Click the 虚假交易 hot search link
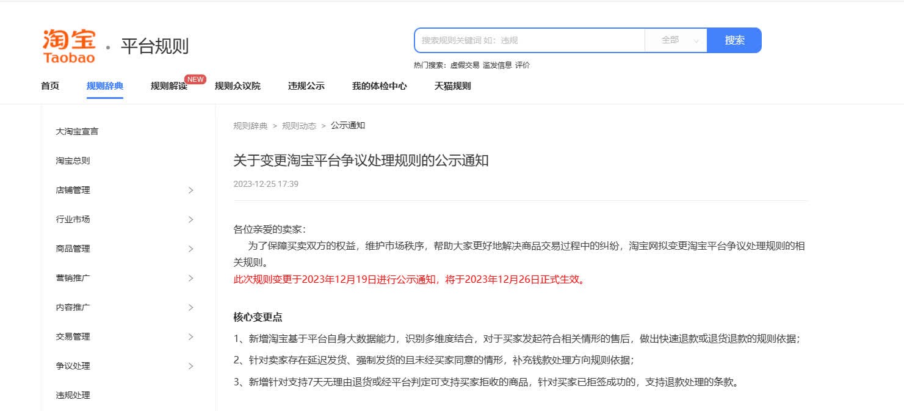Screen dimensions: 904x411 (465, 65)
